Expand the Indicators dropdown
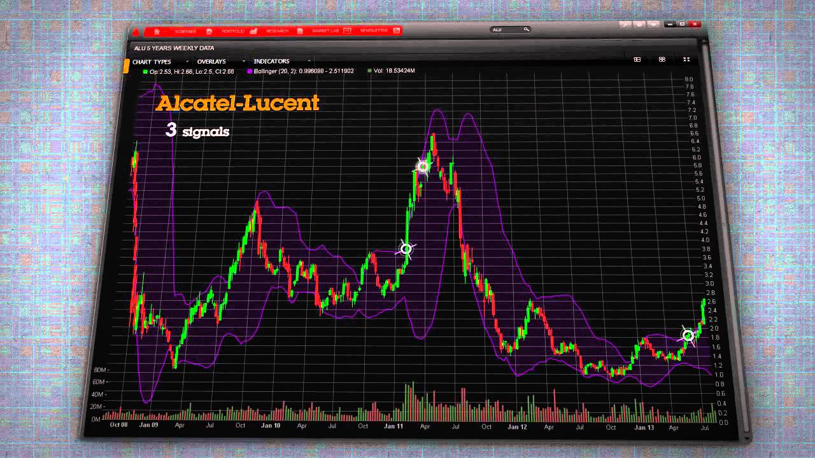Viewport: 815px width, 458px height. click(x=282, y=62)
